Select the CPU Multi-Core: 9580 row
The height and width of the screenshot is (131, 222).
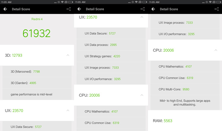point(185,89)
